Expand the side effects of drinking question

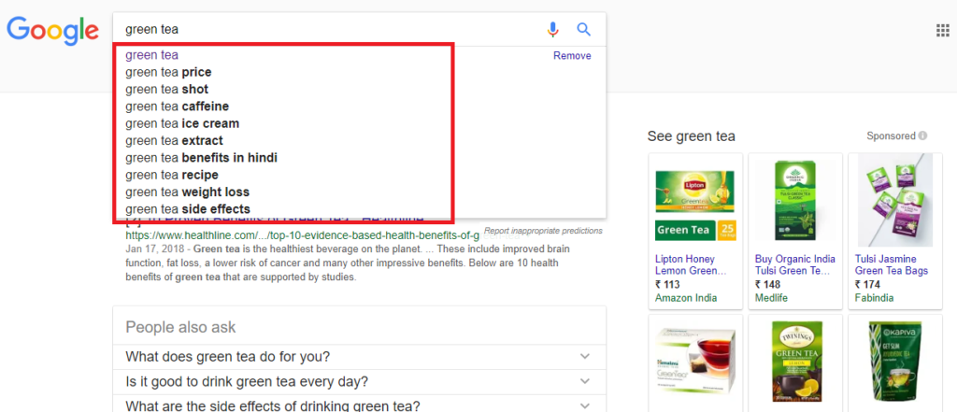359,405
